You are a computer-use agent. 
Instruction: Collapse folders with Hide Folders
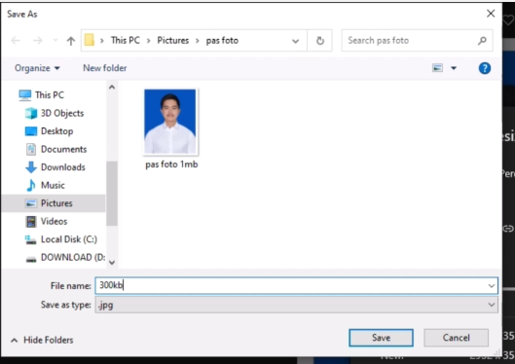42,340
